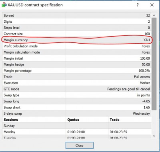Click the Close button
The height and width of the screenshot is (152, 160).
[x=80, y=145]
